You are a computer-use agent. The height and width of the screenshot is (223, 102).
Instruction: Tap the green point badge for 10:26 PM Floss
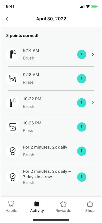[82, 127]
